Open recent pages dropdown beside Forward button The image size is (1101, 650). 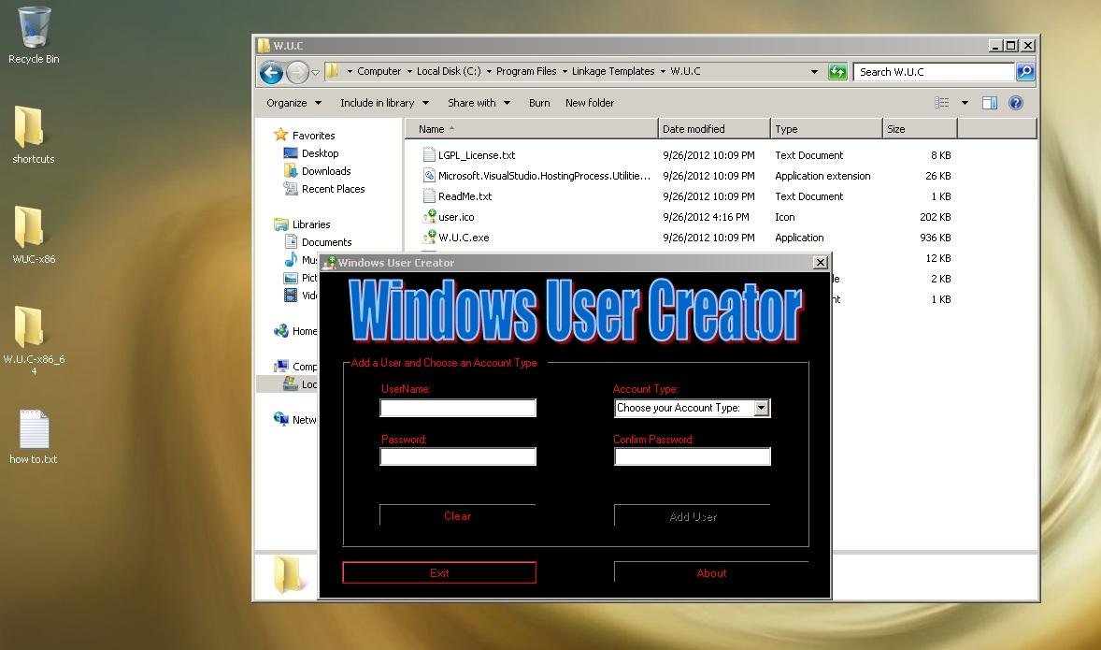point(316,72)
